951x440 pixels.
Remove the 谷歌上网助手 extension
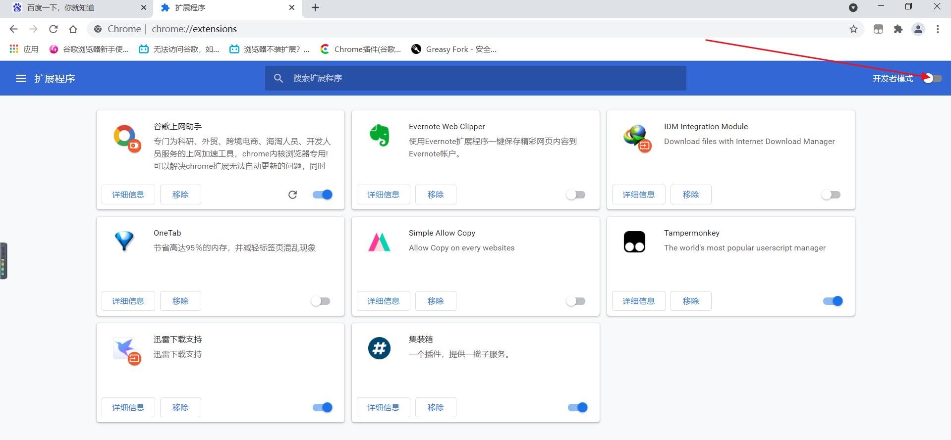pos(180,195)
